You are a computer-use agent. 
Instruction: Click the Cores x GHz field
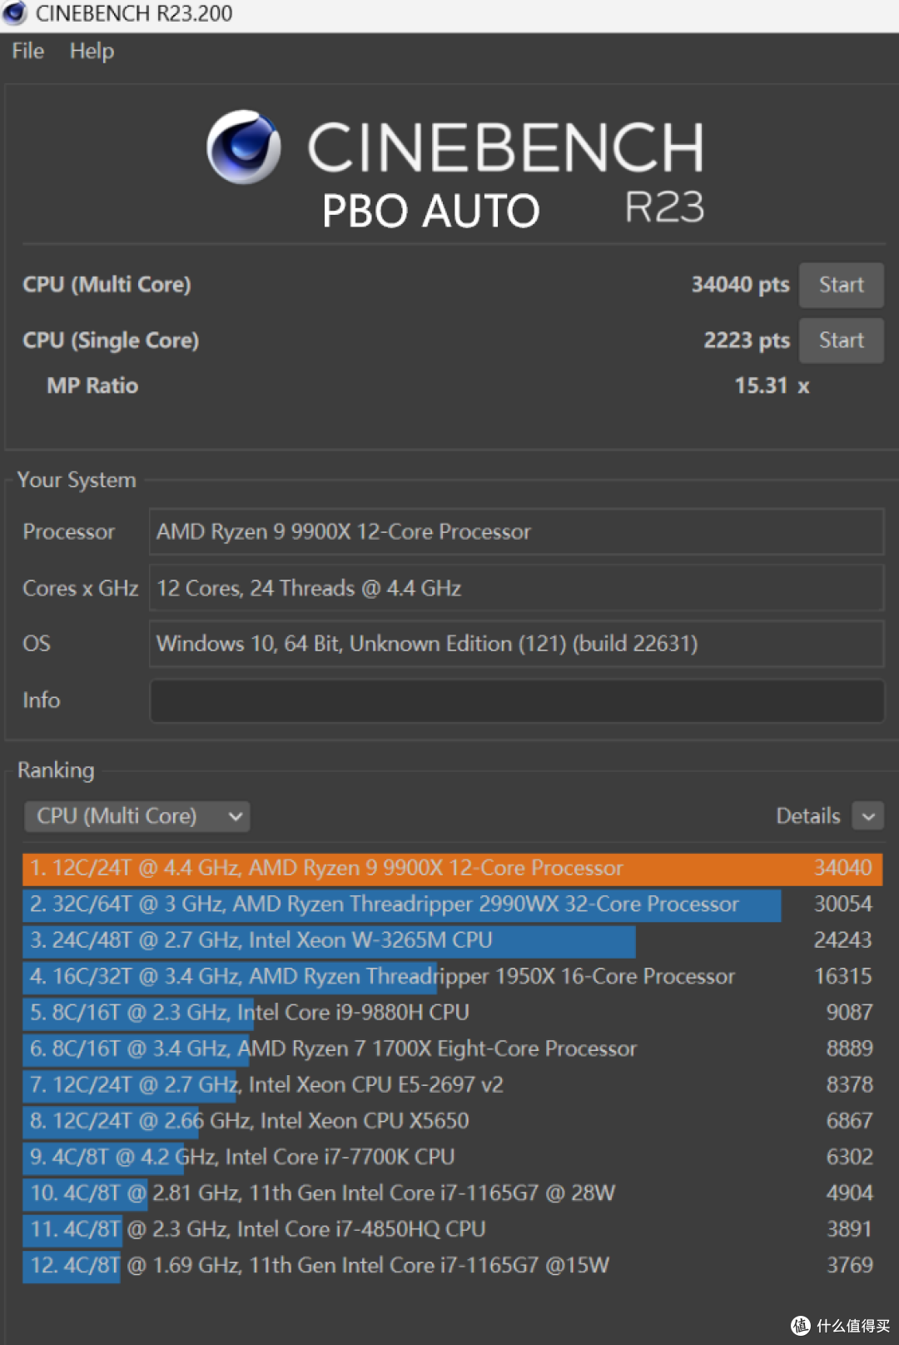[x=516, y=588]
